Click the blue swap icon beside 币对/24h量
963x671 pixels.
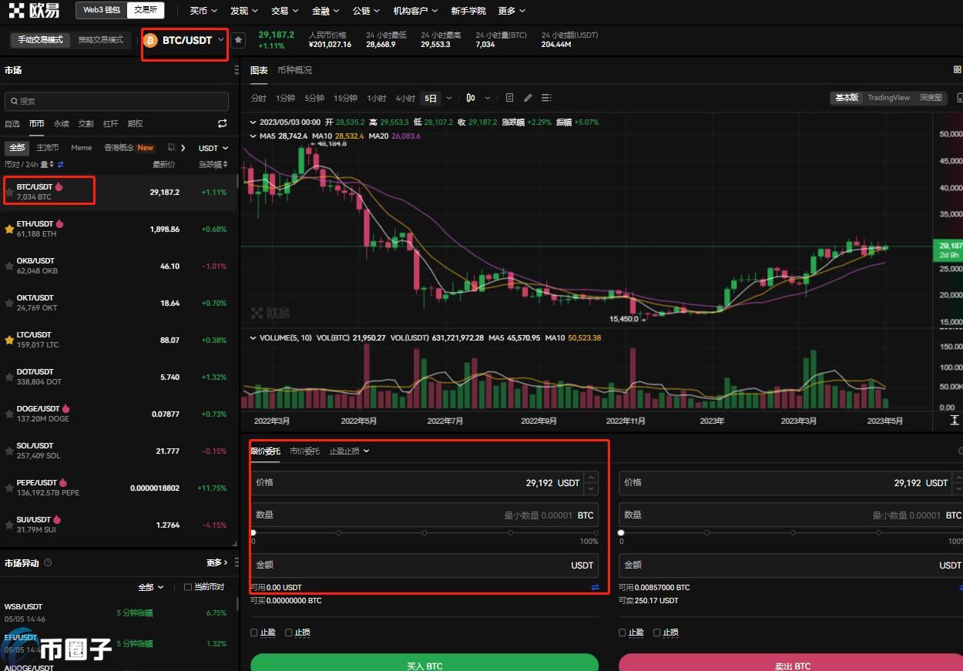[61, 164]
